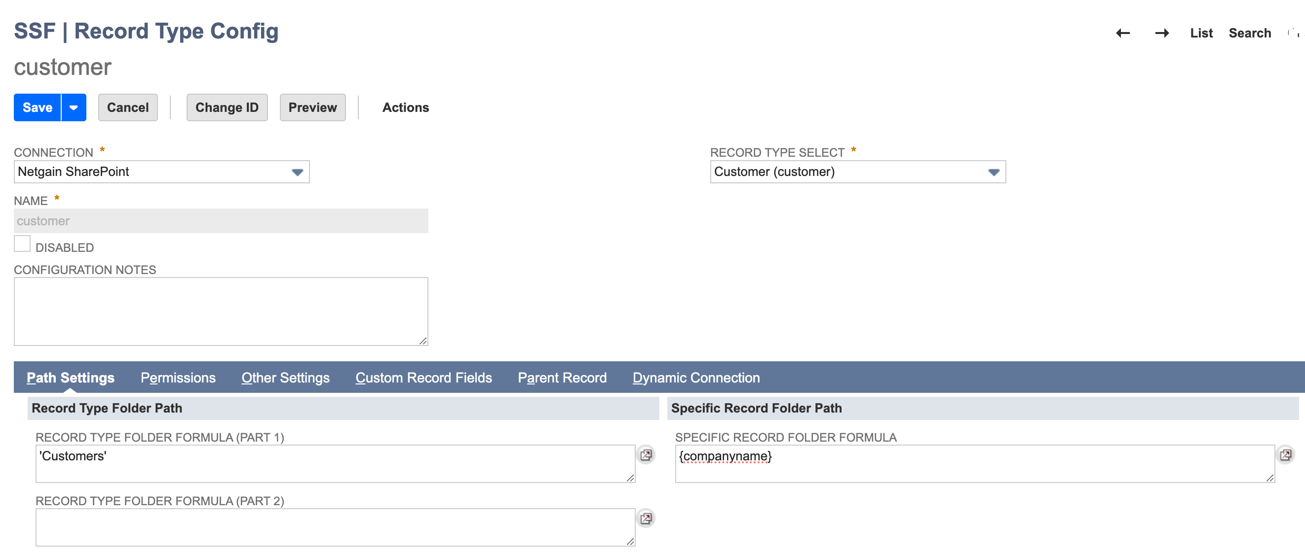
Task: Click into the Configuration Notes text area
Action: (221, 311)
